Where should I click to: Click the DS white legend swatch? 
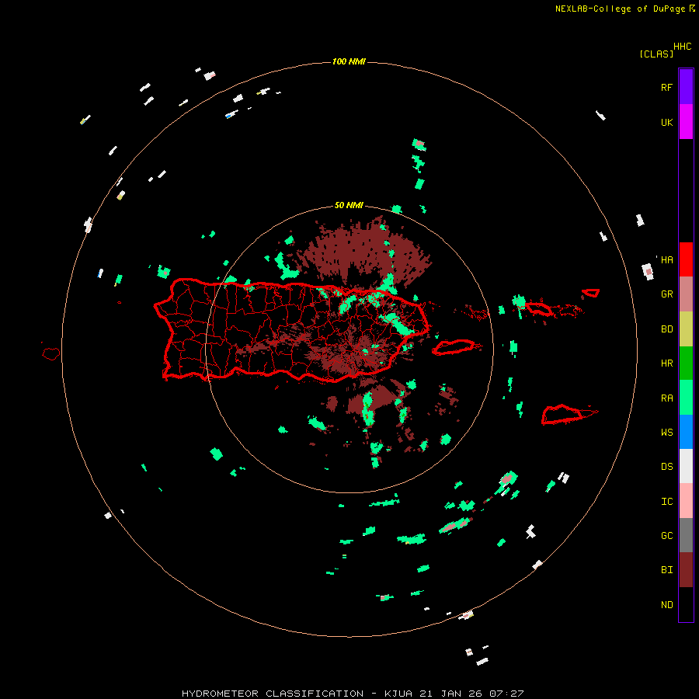(x=686, y=466)
